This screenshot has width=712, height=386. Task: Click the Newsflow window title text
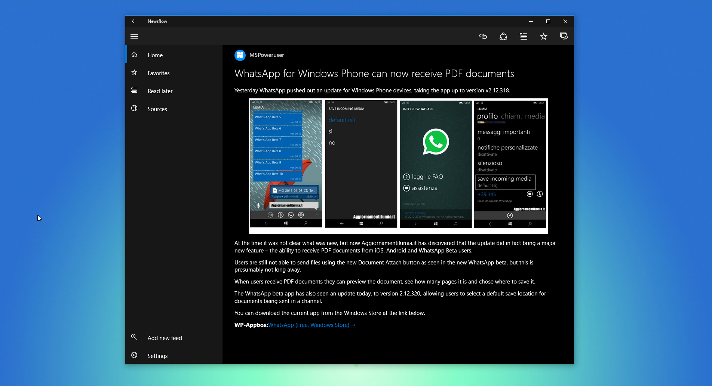coord(157,21)
